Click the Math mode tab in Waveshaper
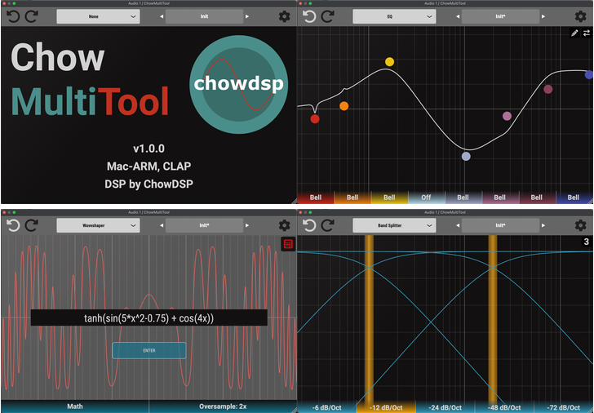Image resolution: width=594 pixels, height=413 pixels. click(x=75, y=406)
